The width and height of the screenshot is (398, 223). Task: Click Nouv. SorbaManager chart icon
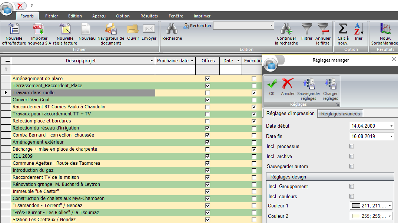[385, 29]
